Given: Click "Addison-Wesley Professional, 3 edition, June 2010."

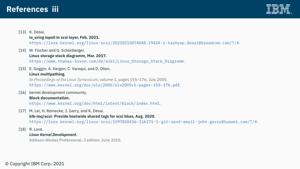Looking at the screenshot, I should [75, 140].
